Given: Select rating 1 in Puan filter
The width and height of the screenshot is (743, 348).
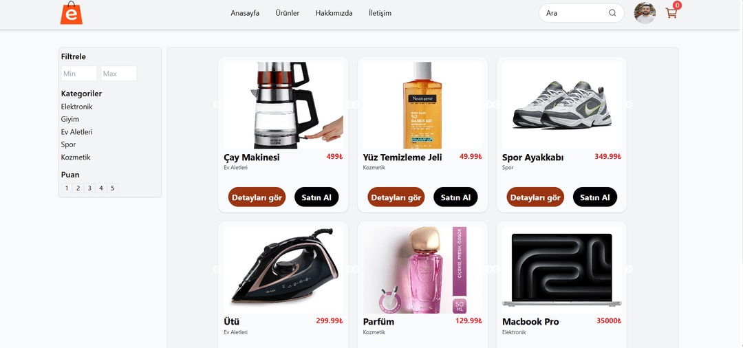Looking at the screenshot, I should (x=67, y=188).
